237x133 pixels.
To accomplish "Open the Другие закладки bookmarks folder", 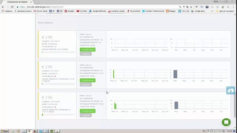I will pyautogui.click(x=225, y=11).
